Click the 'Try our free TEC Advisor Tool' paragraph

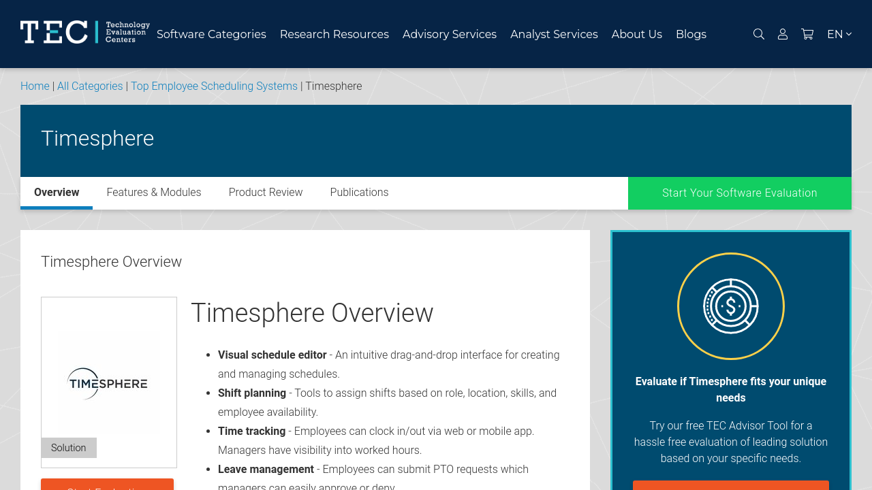(x=731, y=442)
